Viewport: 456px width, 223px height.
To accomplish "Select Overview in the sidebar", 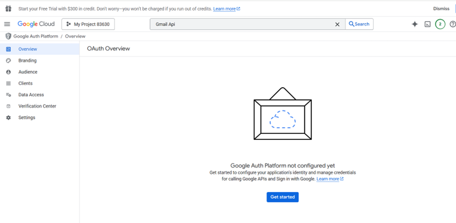I will pyautogui.click(x=40, y=49).
